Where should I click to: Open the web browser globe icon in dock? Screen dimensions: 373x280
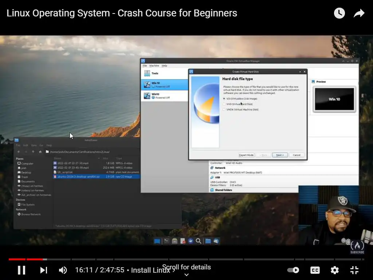point(191,241)
